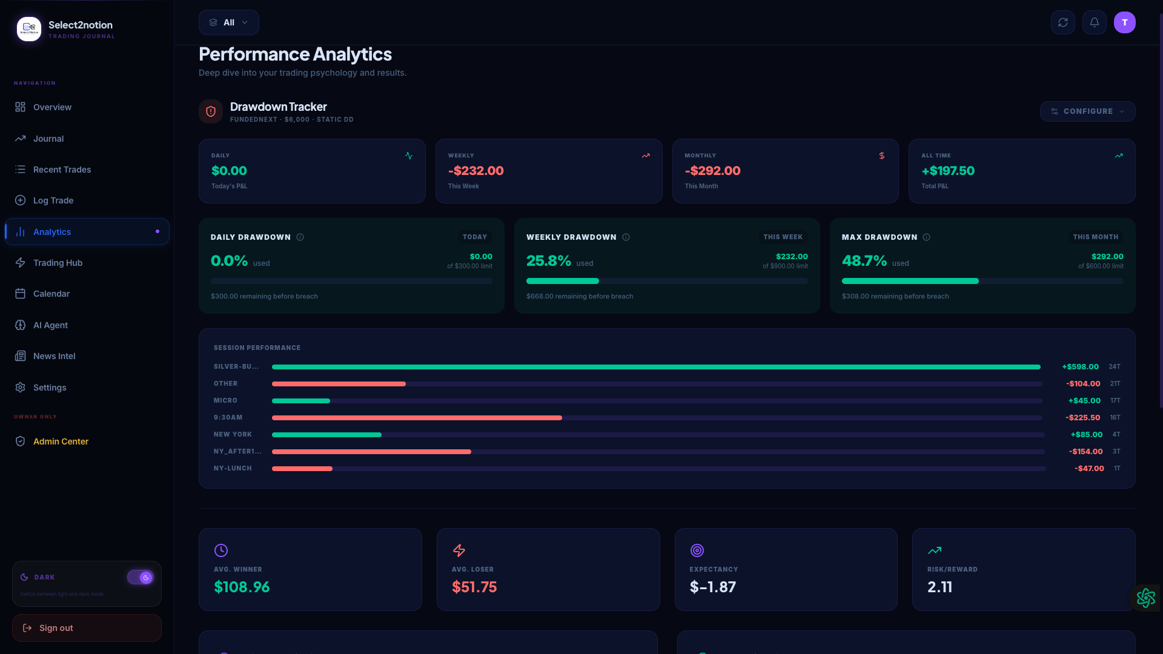Click the Performance Analytics heading
This screenshot has width=1163, height=654.
pos(295,54)
